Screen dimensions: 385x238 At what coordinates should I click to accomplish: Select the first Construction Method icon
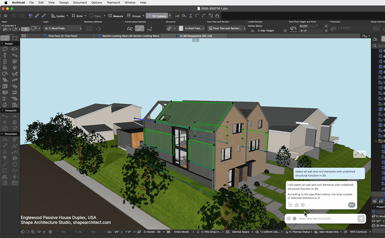click(130, 28)
